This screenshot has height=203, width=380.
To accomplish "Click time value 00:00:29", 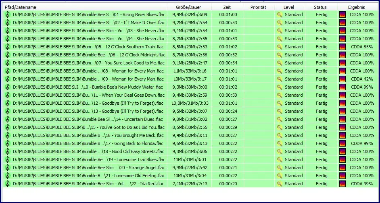I will (228, 127).
